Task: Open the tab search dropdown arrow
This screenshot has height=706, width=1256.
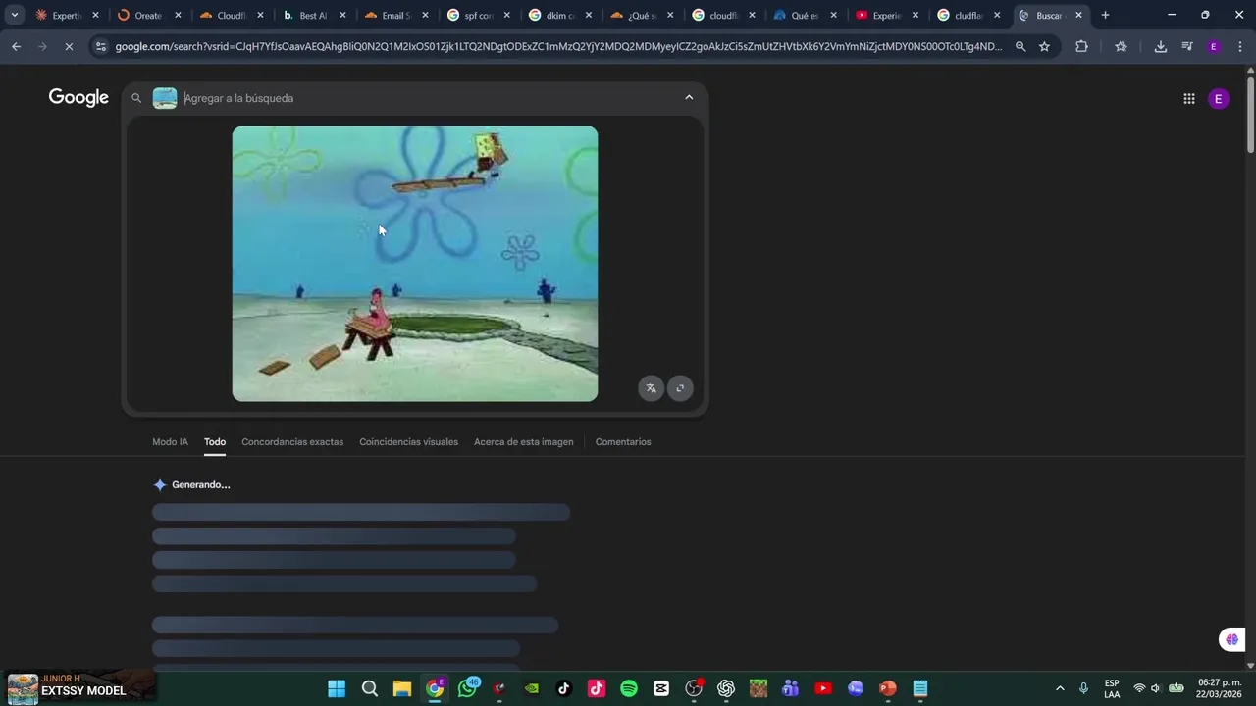Action: pos(15,15)
